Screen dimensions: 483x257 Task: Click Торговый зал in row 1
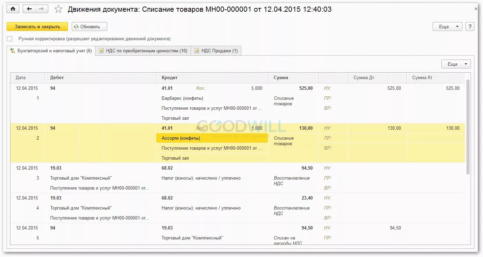(175, 118)
